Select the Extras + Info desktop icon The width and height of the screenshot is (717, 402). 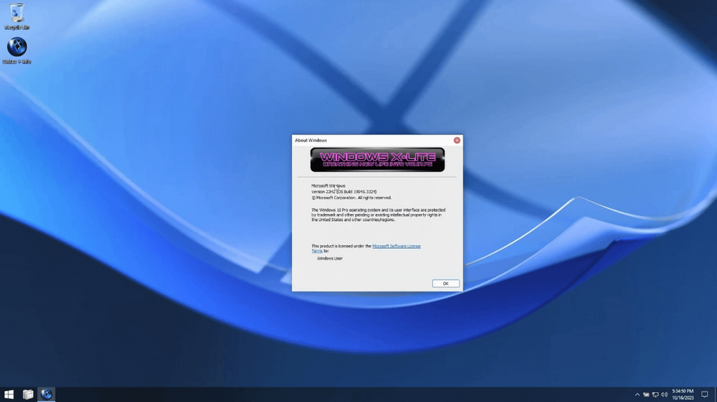pos(17,50)
